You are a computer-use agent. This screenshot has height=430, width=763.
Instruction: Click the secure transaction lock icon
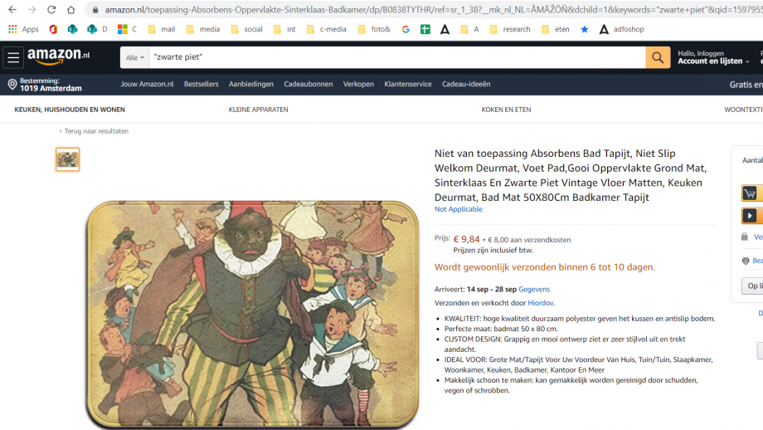coord(745,237)
